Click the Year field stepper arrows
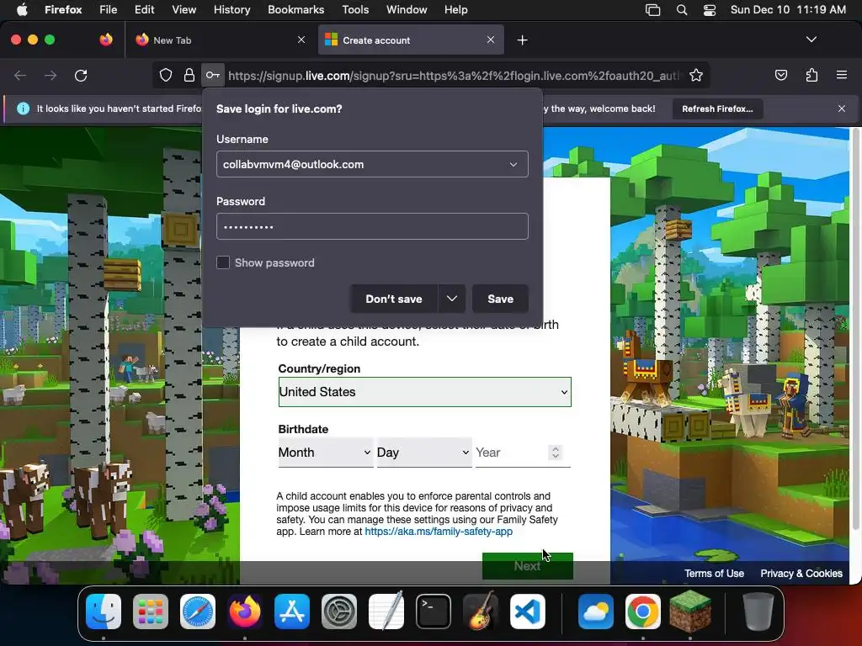 pos(556,452)
